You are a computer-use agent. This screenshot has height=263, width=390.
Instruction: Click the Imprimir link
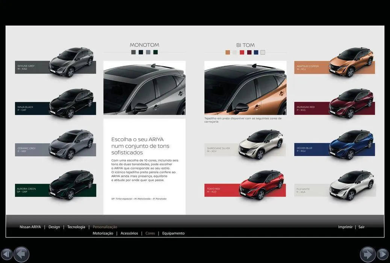point(345,227)
